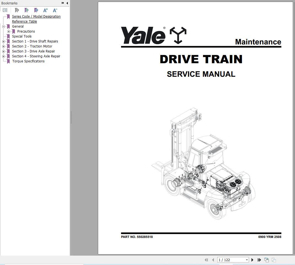295x265 pixels.
Task: Select the Precautions bookmark
Action: 26,31
